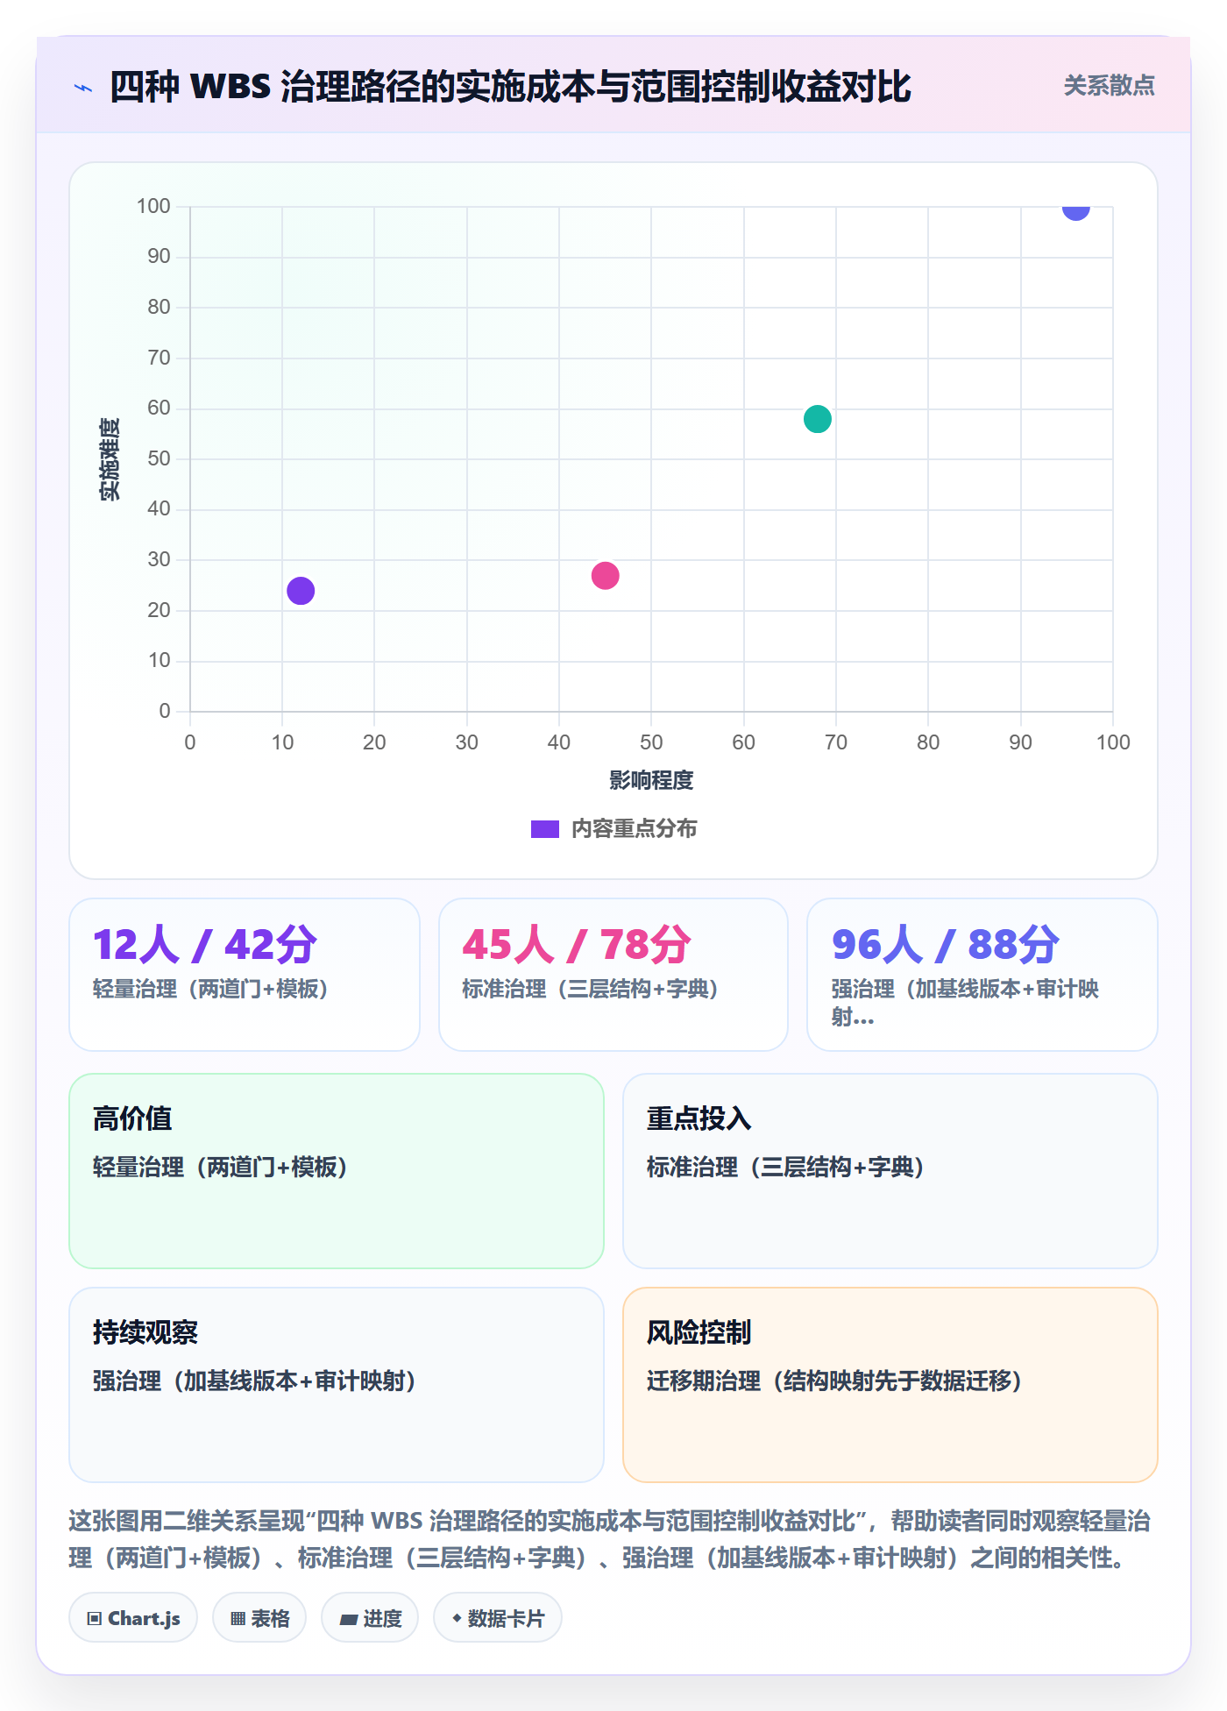
Task: Click 迁移期治理（结构映射先于数据迁移） text
Action: pos(835,1381)
